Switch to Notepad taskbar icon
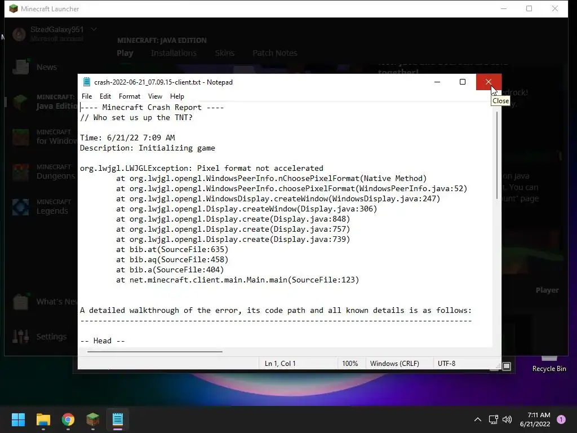Viewport: 577px width, 433px height. [118, 419]
